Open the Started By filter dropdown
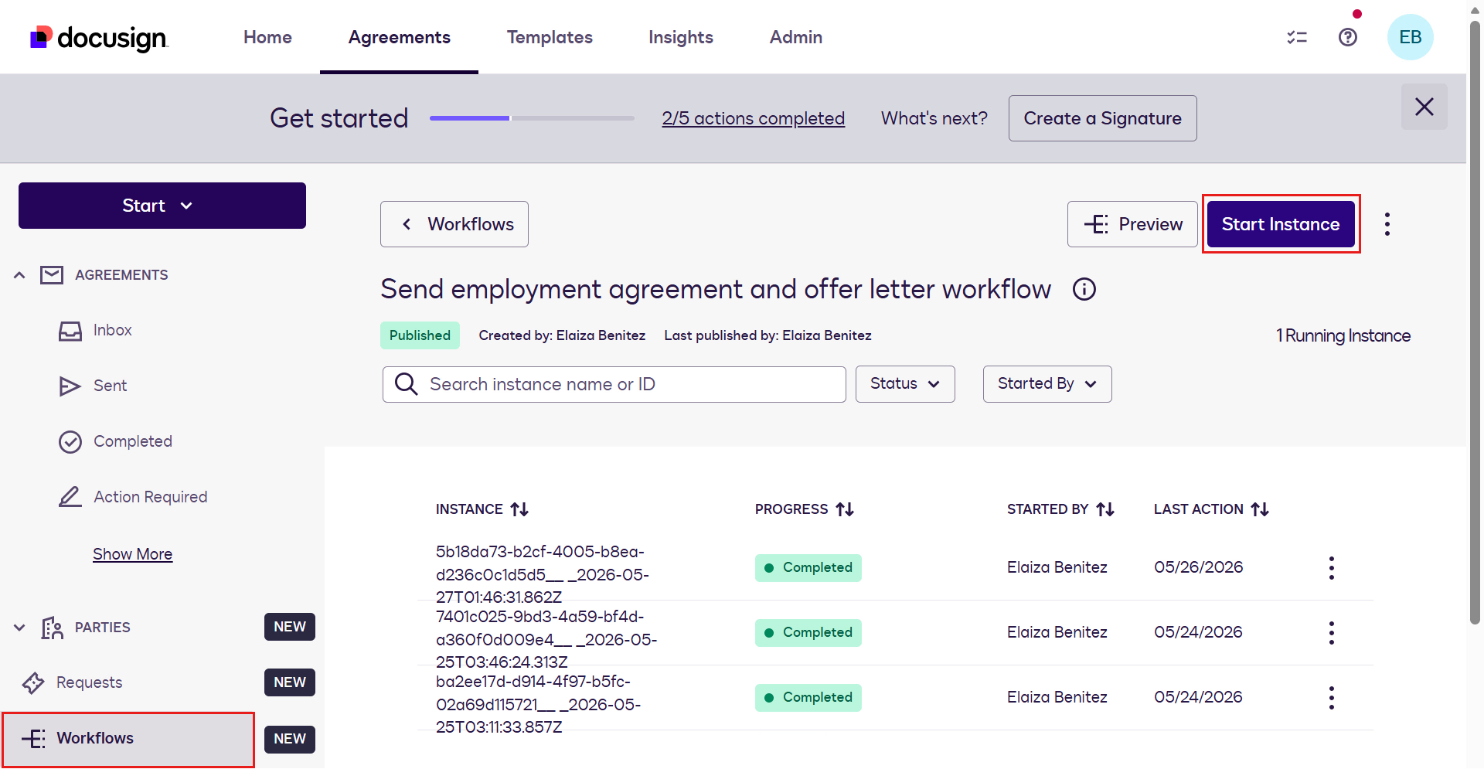 pos(1047,384)
